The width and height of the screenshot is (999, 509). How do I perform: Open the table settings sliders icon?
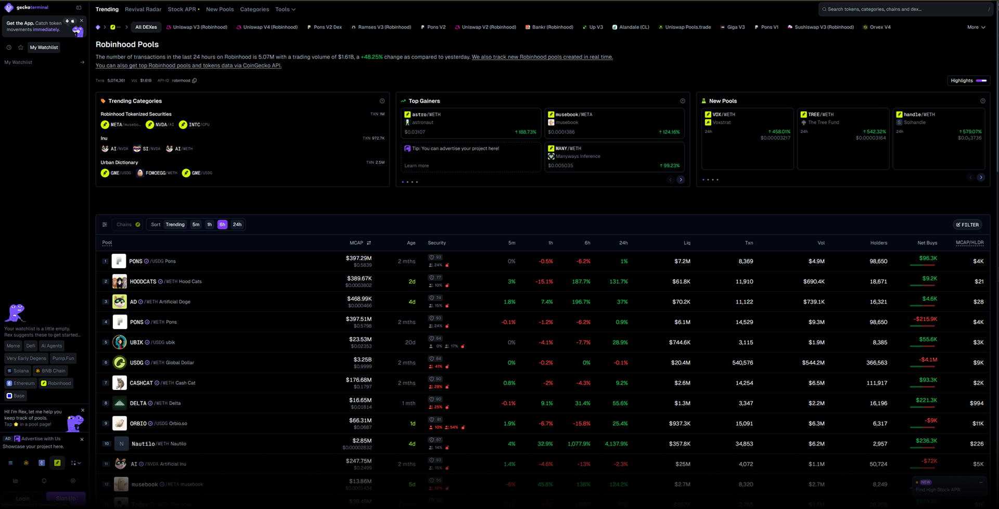tap(105, 225)
